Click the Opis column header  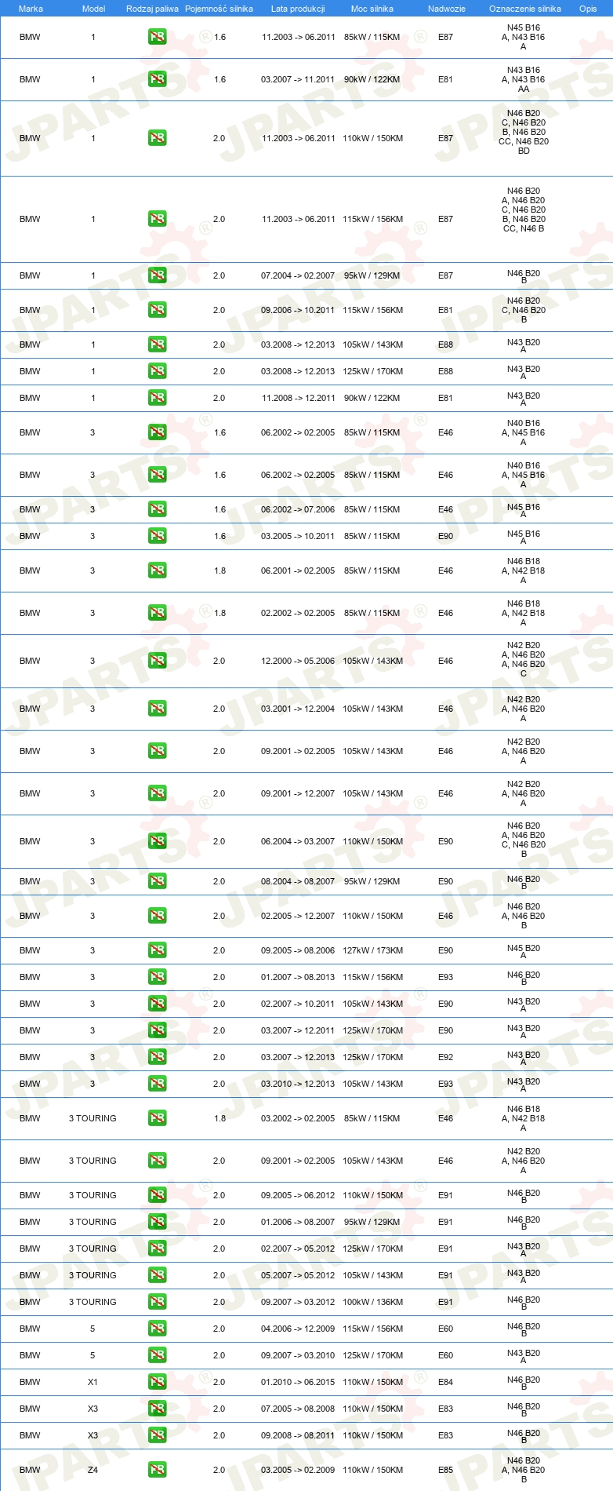point(588,9)
